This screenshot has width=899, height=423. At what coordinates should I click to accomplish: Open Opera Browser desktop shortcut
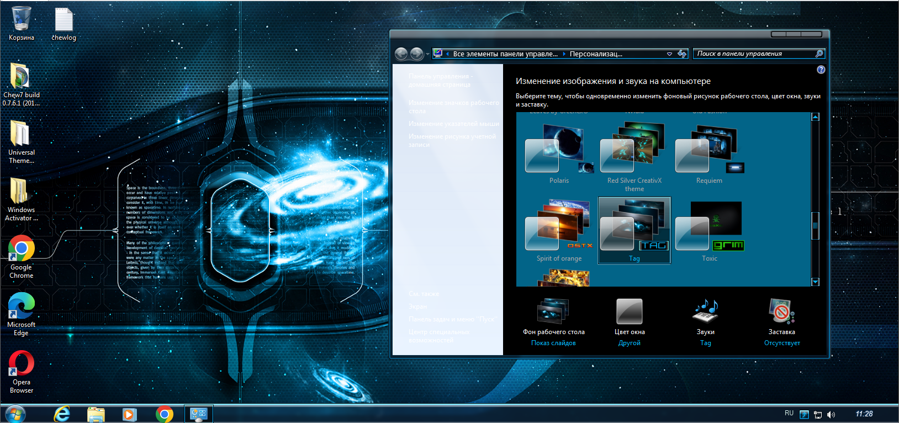tap(22, 371)
